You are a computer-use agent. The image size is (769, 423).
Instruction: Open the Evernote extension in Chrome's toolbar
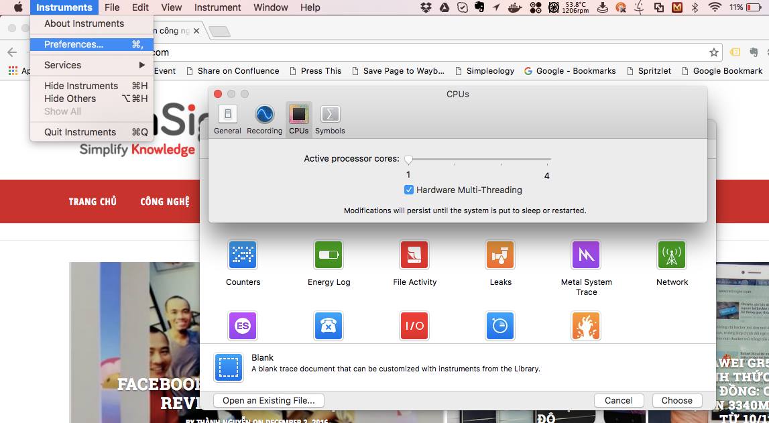click(x=754, y=52)
